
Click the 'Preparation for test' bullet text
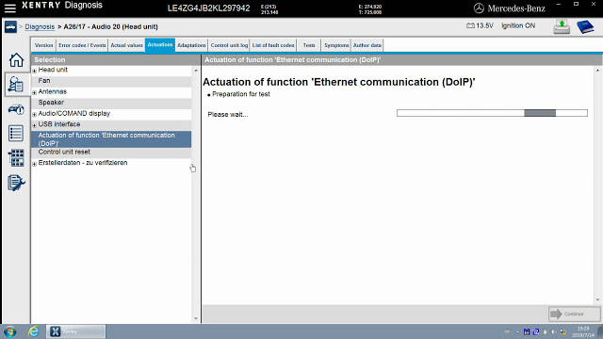pos(241,94)
